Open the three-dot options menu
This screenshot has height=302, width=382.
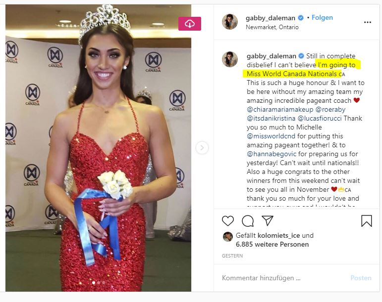[367, 22]
